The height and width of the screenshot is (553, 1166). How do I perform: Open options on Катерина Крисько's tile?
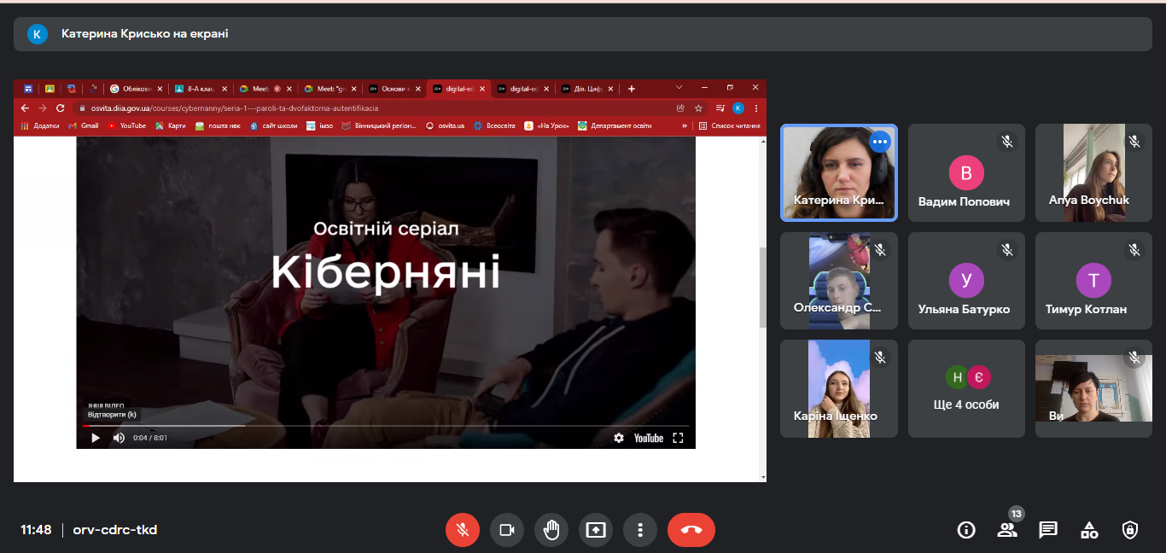pyautogui.click(x=880, y=141)
